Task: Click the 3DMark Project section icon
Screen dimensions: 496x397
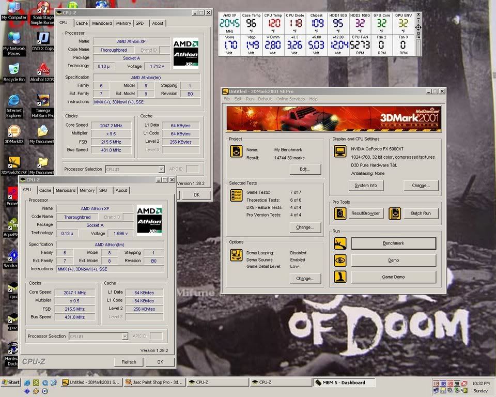Action: [x=236, y=151]
